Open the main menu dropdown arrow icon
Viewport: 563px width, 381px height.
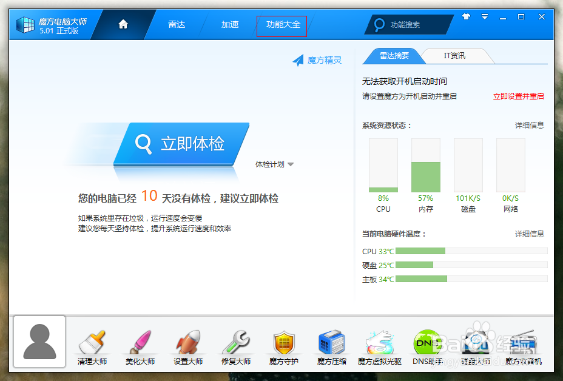(485, 16)
